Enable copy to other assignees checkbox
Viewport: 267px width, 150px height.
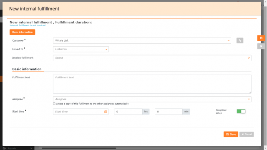pyautogui.click(x=54, y=104)
